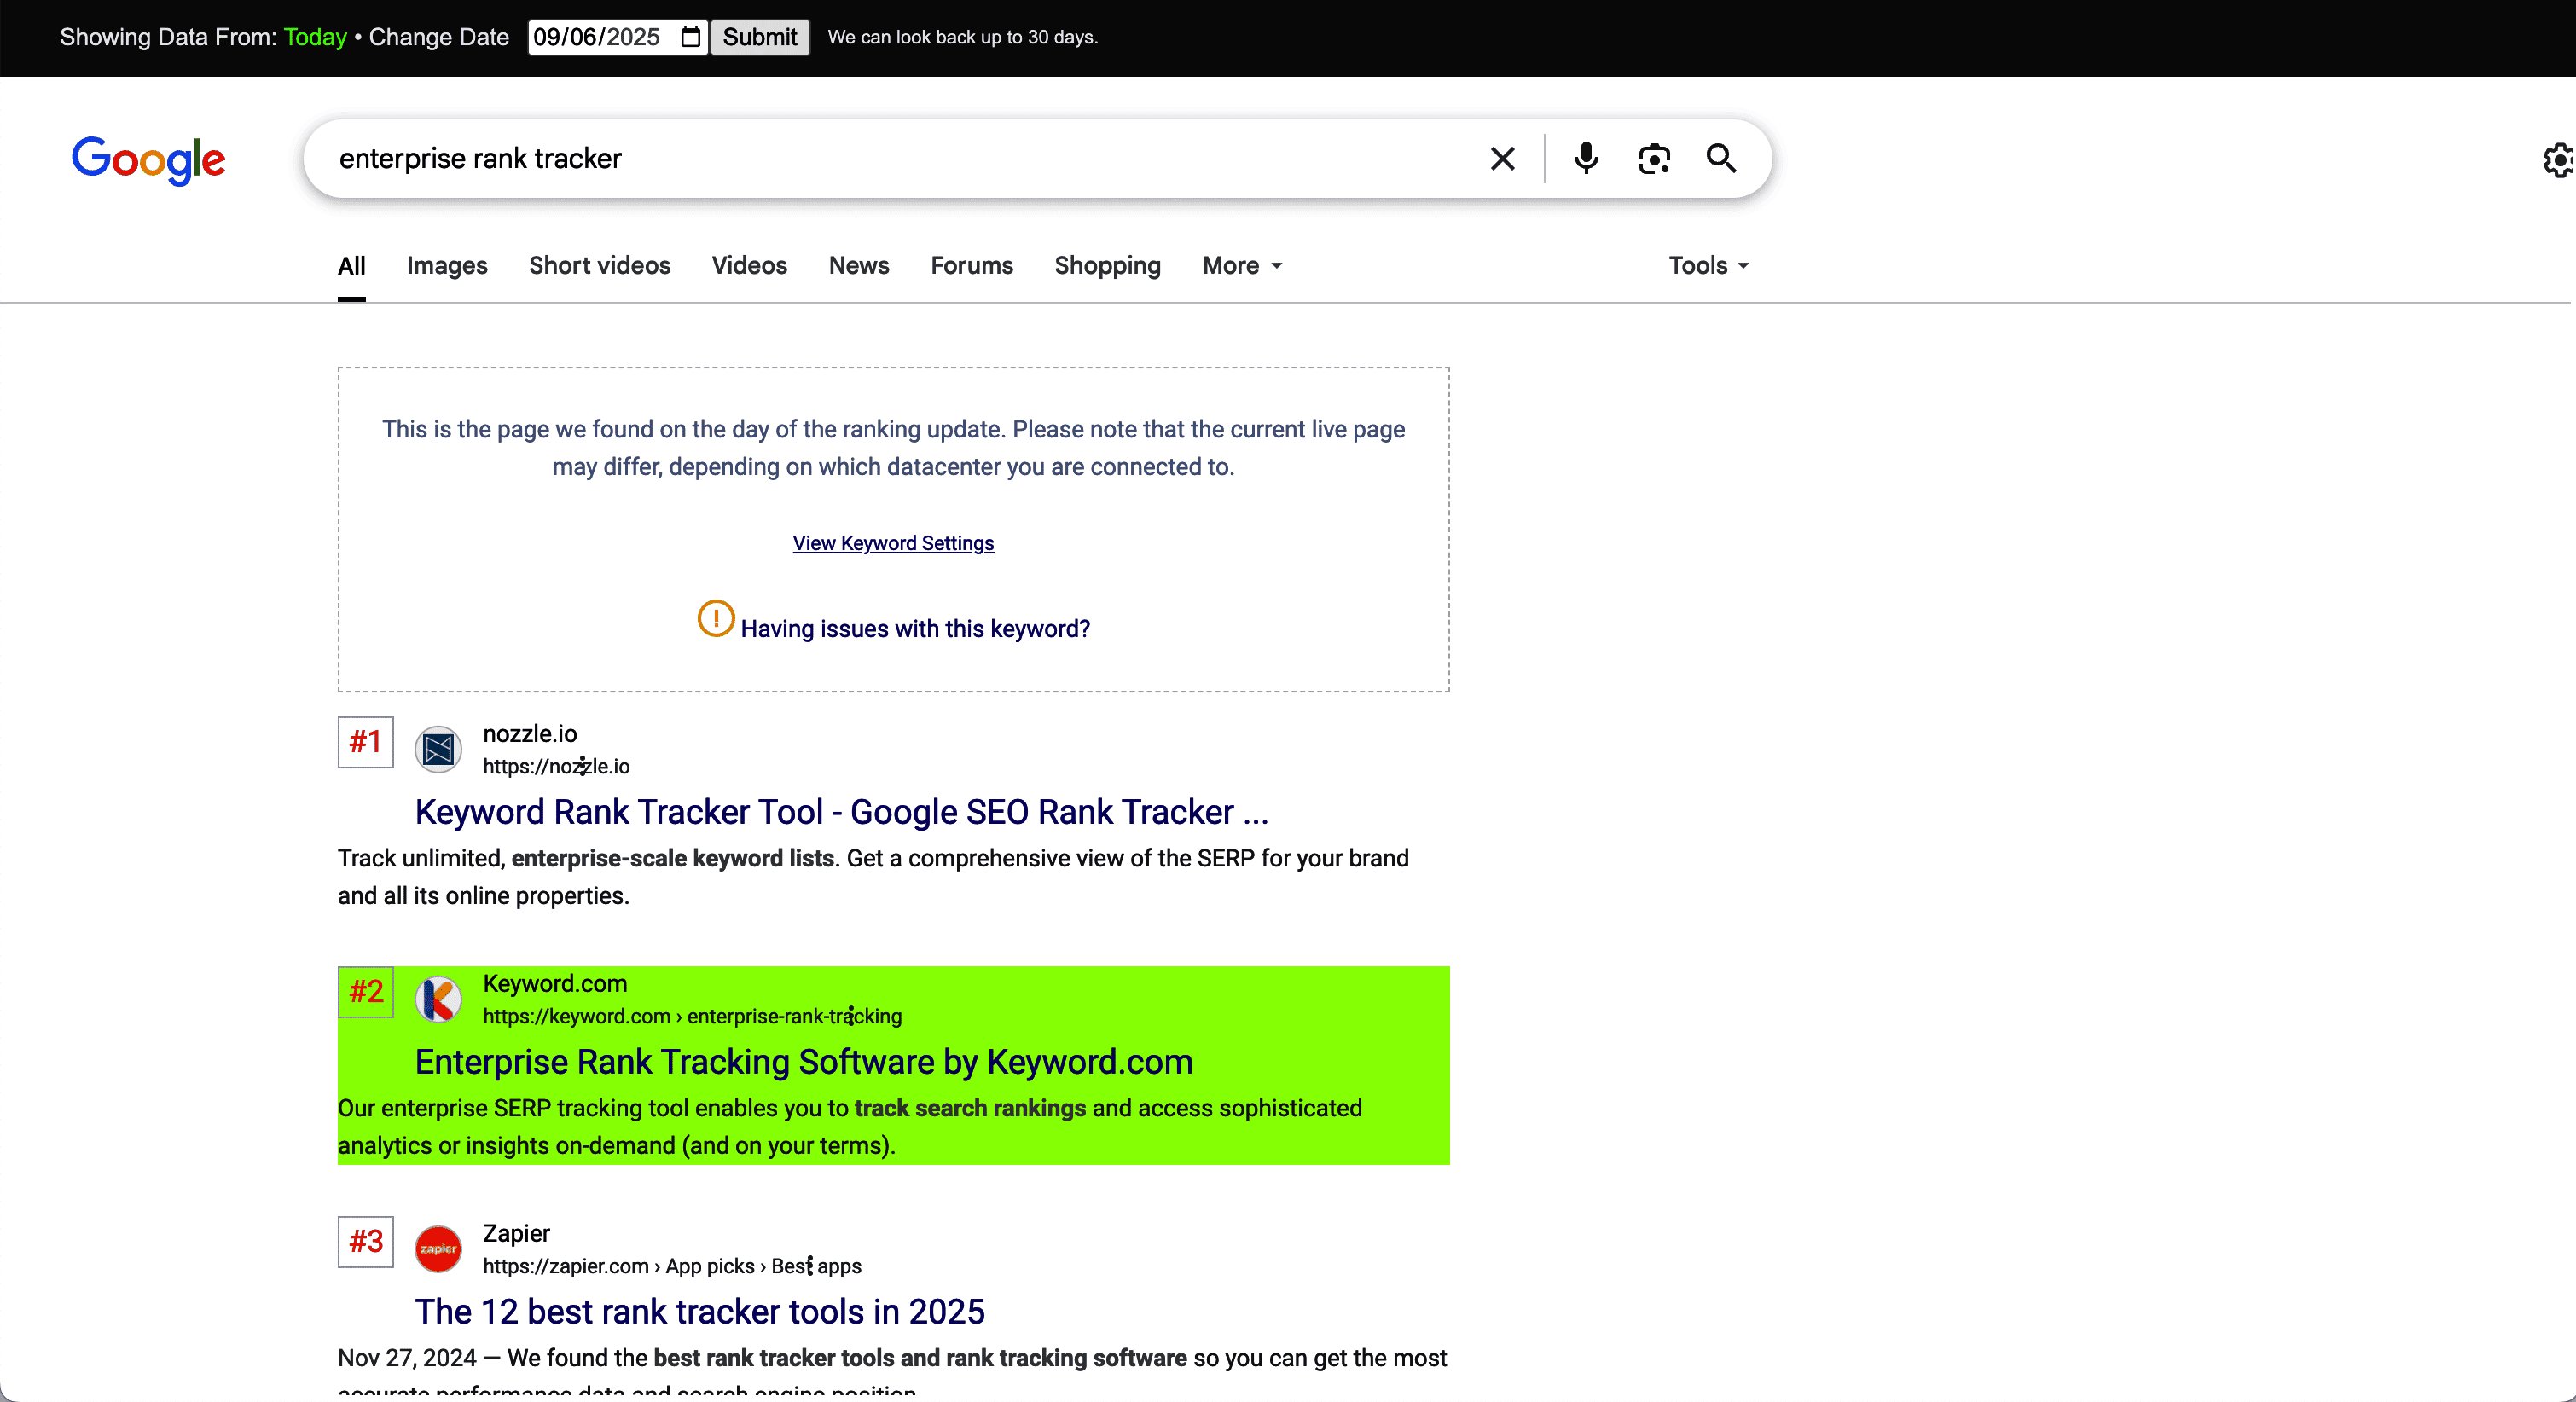Open View Keyword Settings link

[x=893, y=543]
